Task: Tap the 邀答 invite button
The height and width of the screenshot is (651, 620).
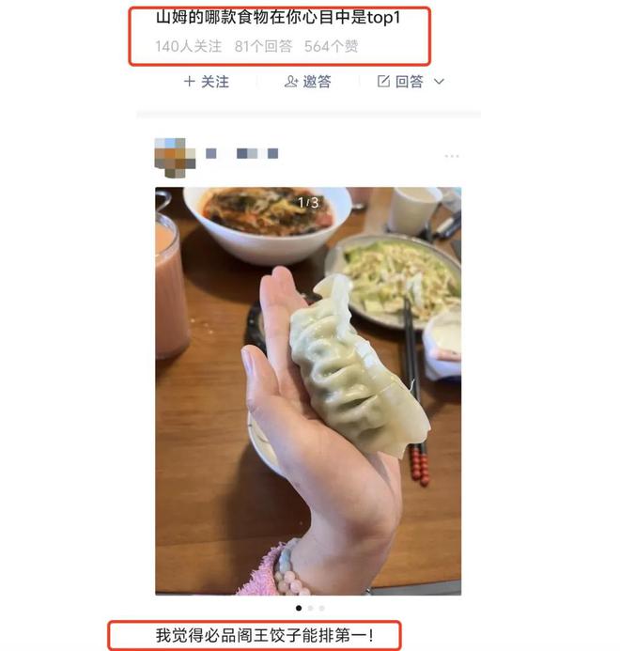Action: [x=308, y=82]
